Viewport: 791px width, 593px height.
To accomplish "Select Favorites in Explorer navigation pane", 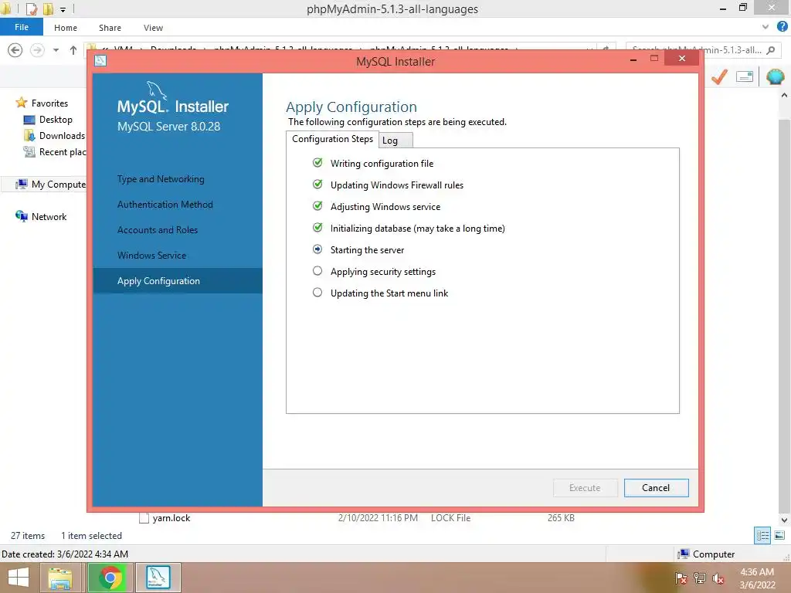I will tap(49, 103).
